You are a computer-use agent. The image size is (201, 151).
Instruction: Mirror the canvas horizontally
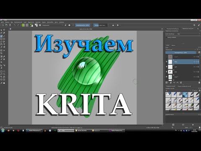pyautogui.click(x=113, y=25)
